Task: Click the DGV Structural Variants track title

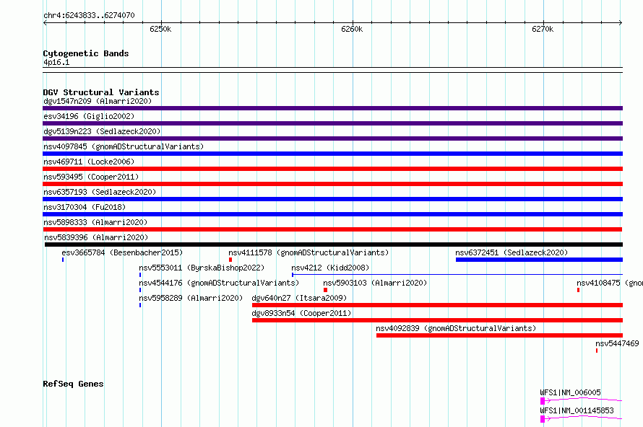Action: point(101,92)
